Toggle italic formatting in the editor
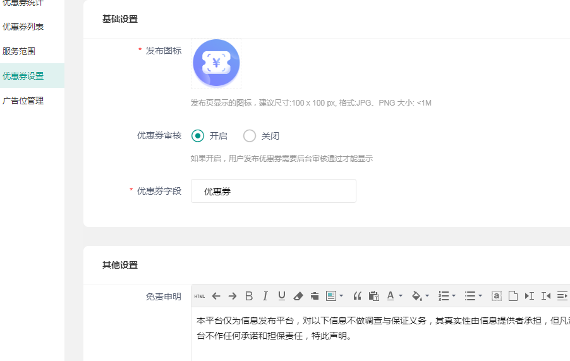570x361 pixels. [265, 296]
